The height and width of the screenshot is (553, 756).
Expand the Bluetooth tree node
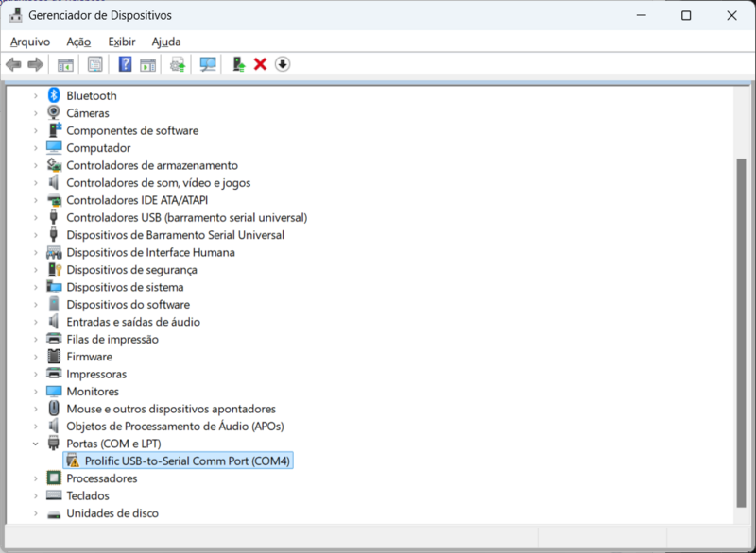36,95
